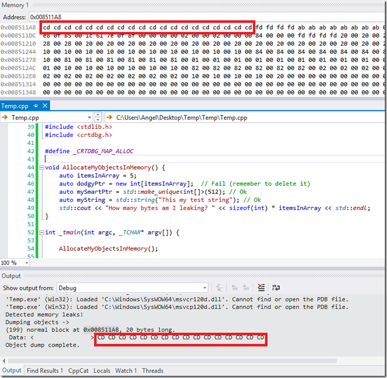
Task: Toggle word wrap in Output window
Action: coord(276,288)
